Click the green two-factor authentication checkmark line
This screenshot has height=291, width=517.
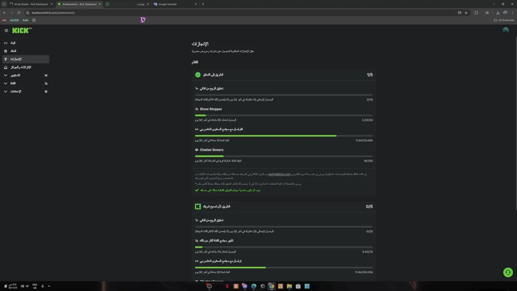pos(228,190)
